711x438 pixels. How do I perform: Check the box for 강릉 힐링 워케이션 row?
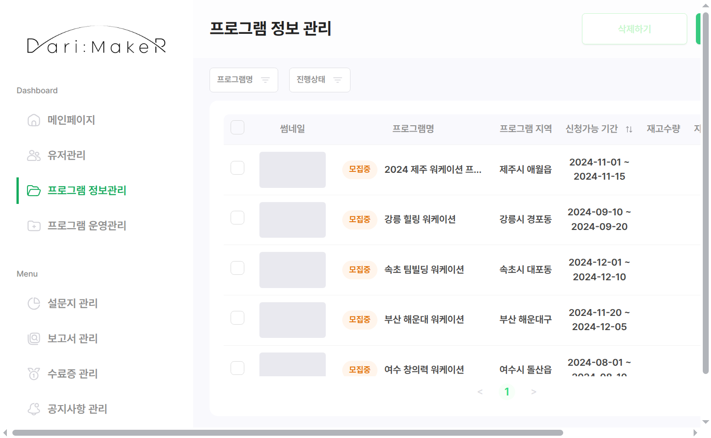pyautogui.click(x=237, y=218)
